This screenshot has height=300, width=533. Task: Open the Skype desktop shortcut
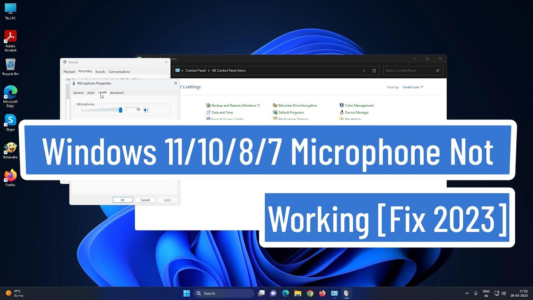pyautogui.click(x=10, y=122)
